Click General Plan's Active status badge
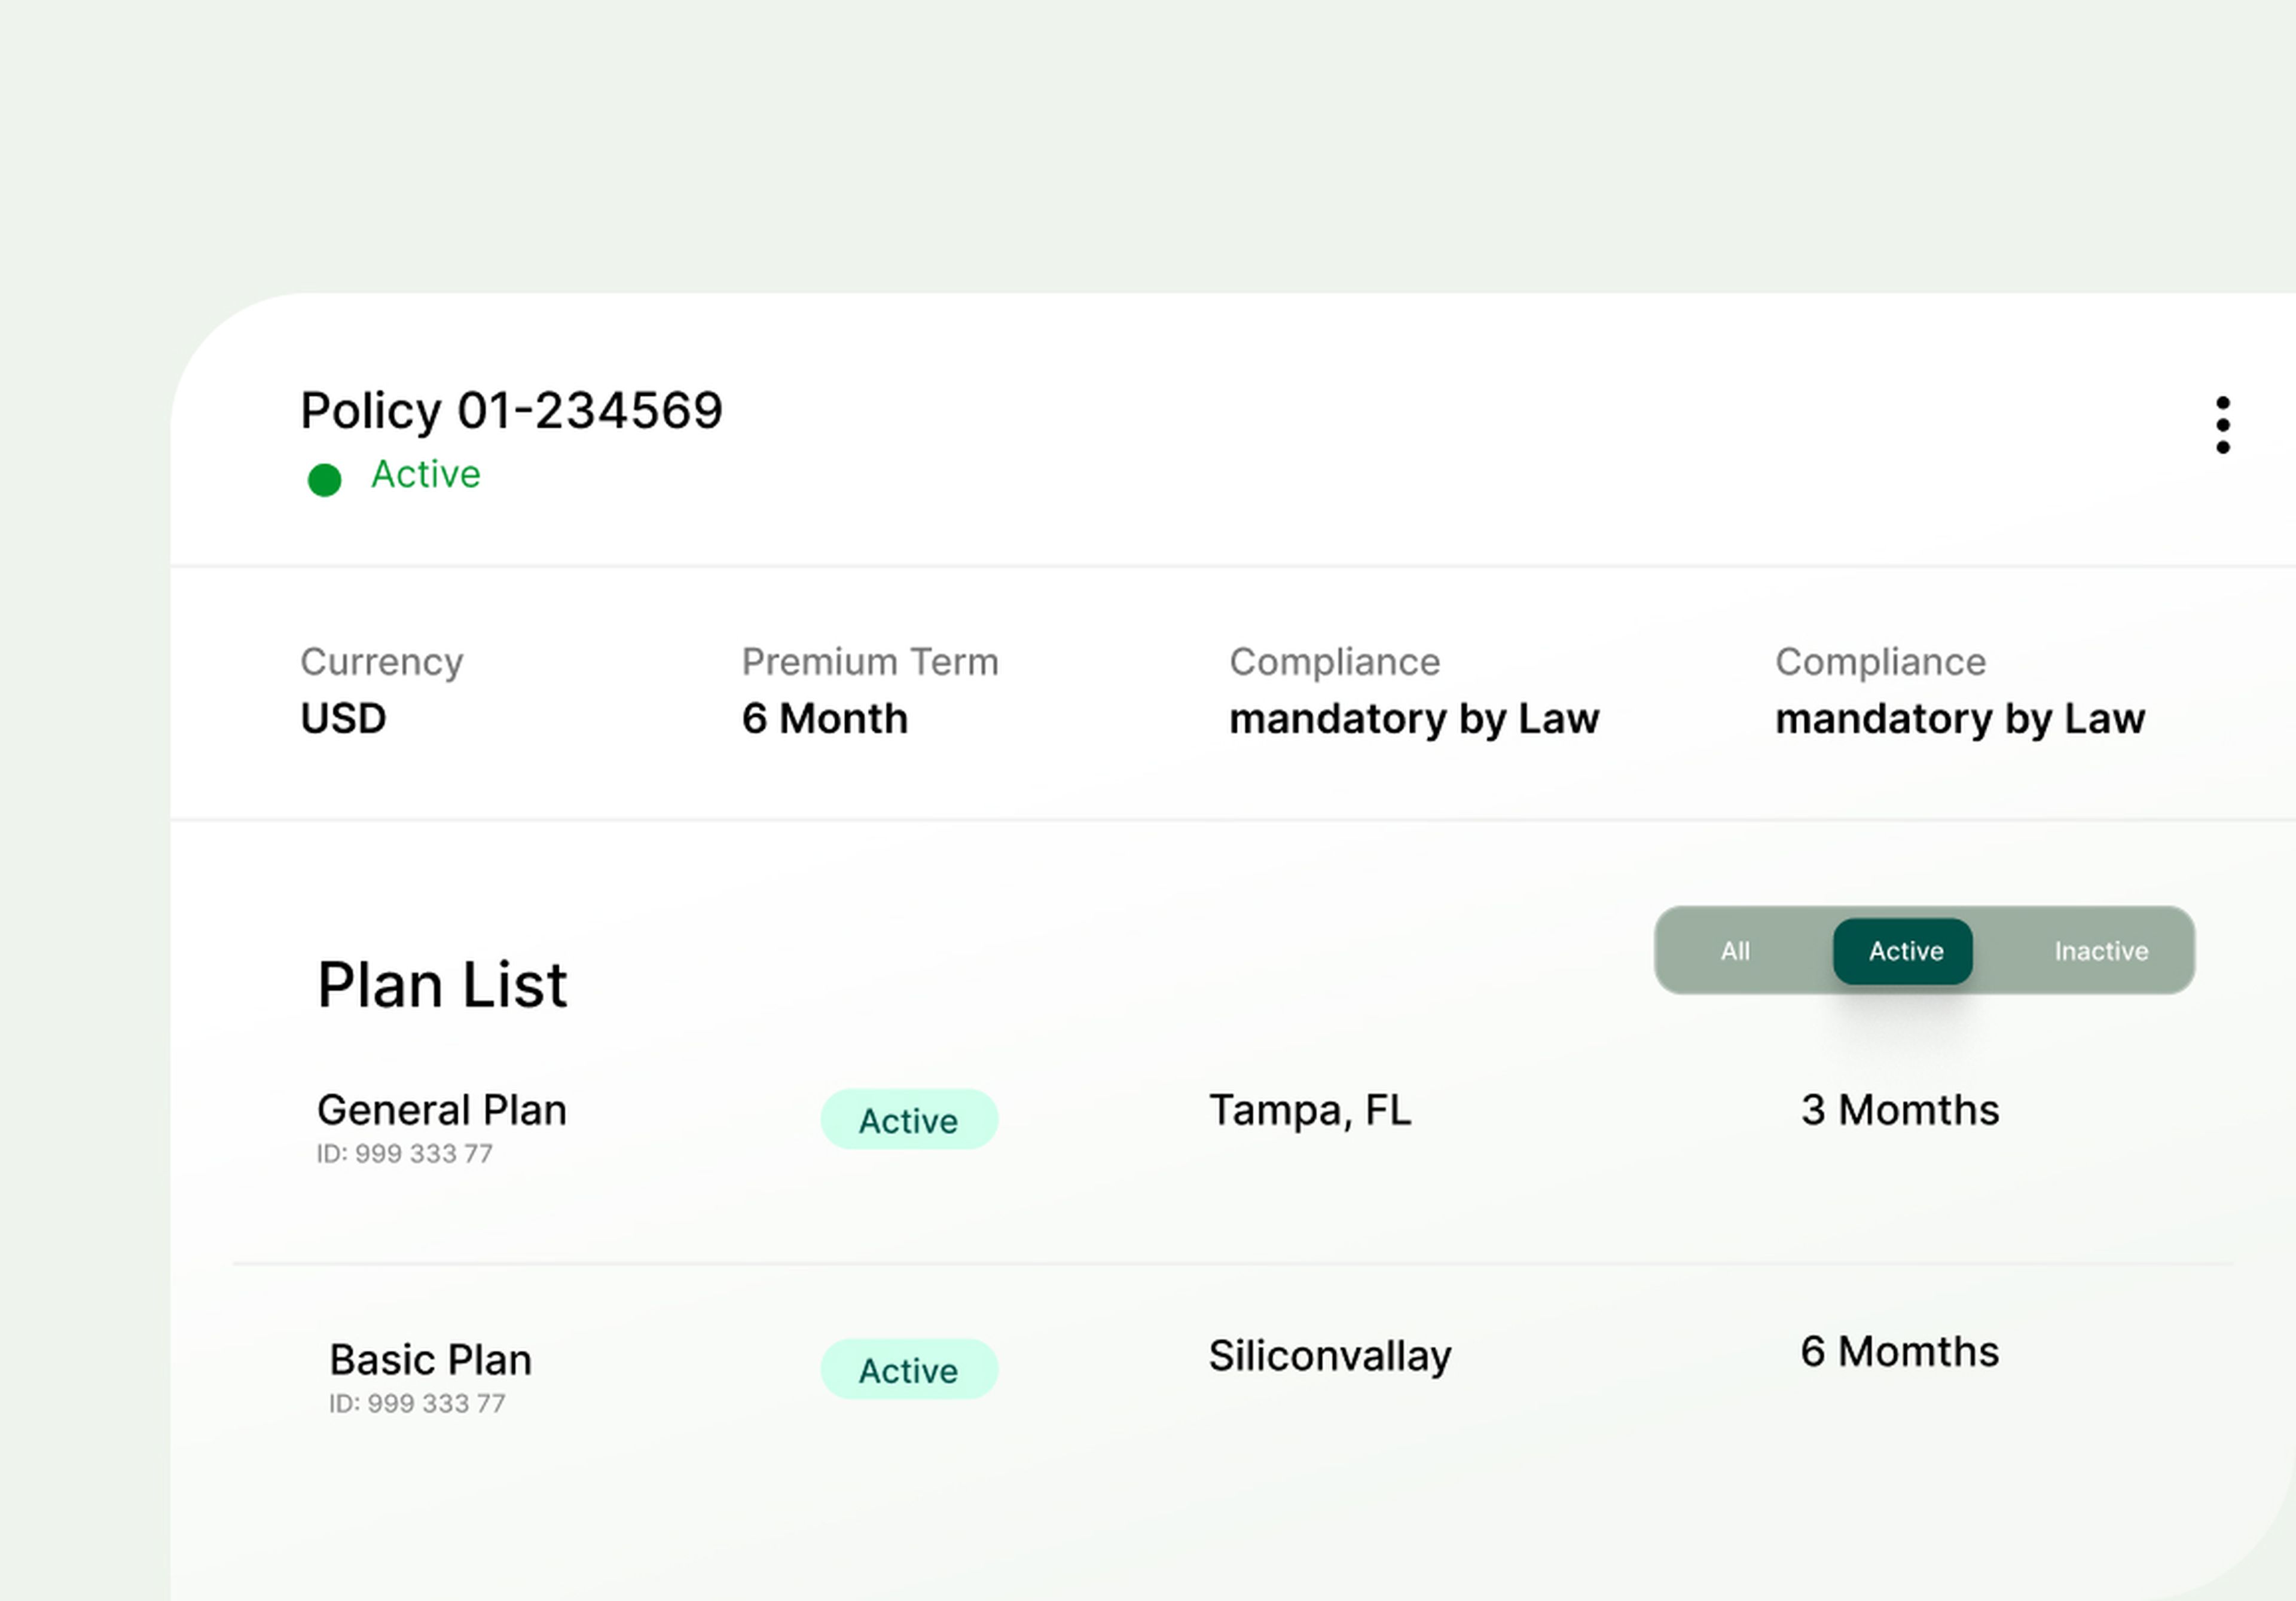Image resolution: width=2296 pixels, height=1601 pixels. coord(908,1119)
